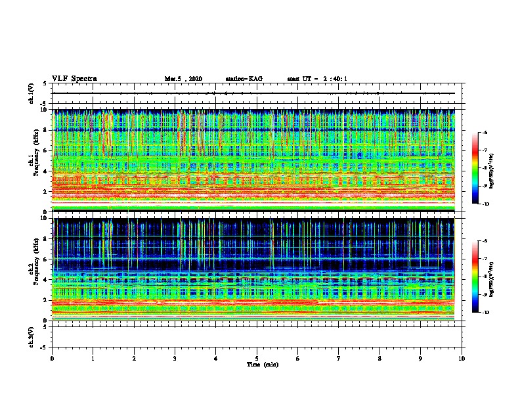Click the "ch.1(V)" waveform axis label
Screen dimensions: 520x402
(31, 93)
